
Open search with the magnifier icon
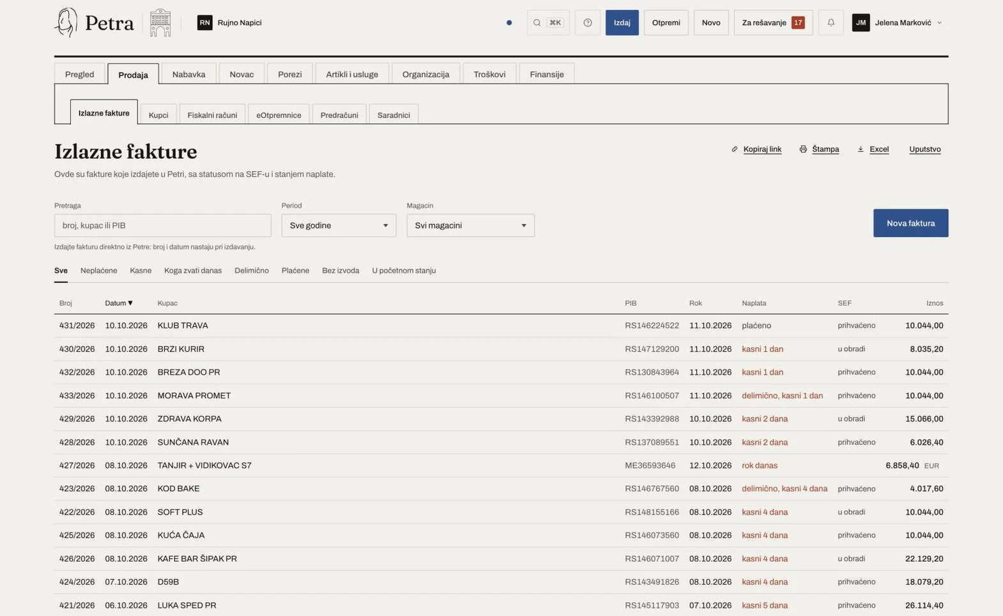tap(537, 22)
